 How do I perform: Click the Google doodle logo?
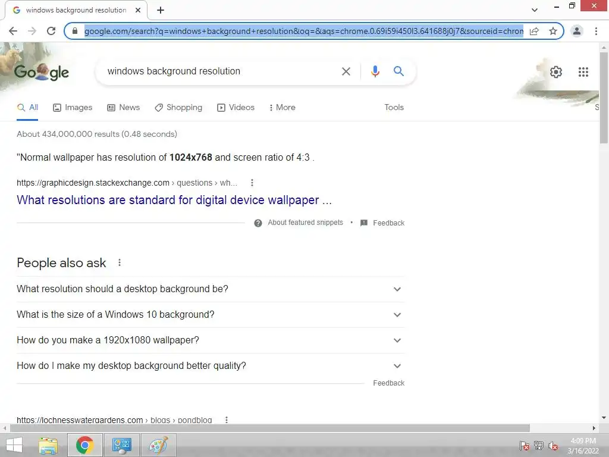(x=42, y=72)
